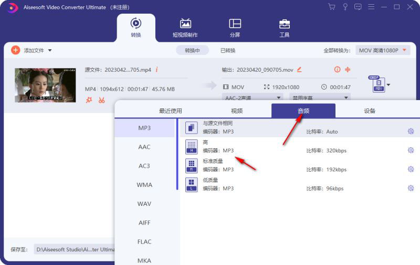Select AC3 in the format list

point(144,165)
